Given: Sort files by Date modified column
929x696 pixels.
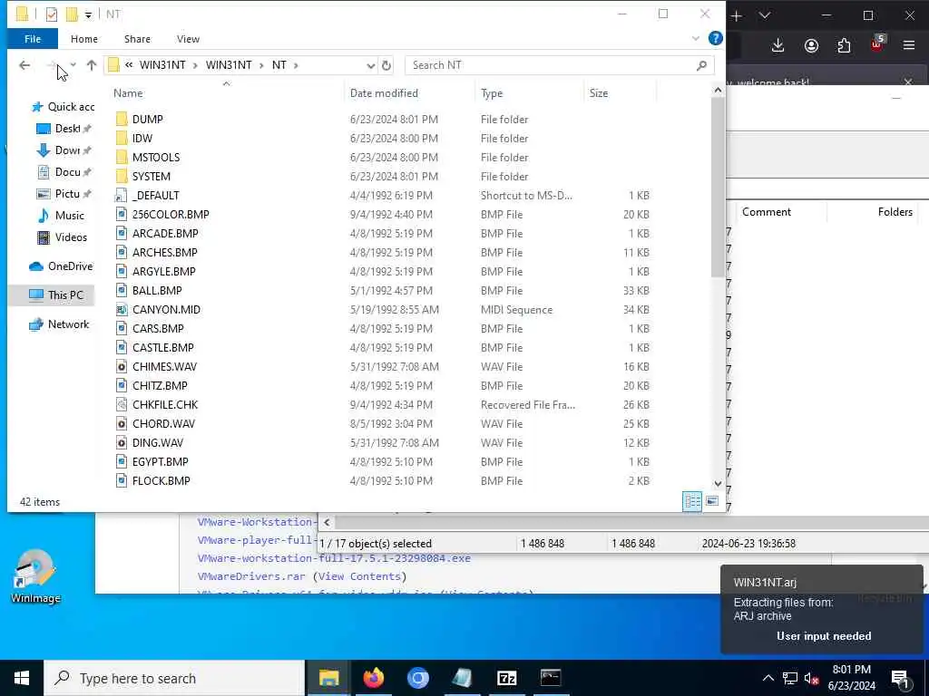Looking at the screenshot, I should (x=384, y=93).
